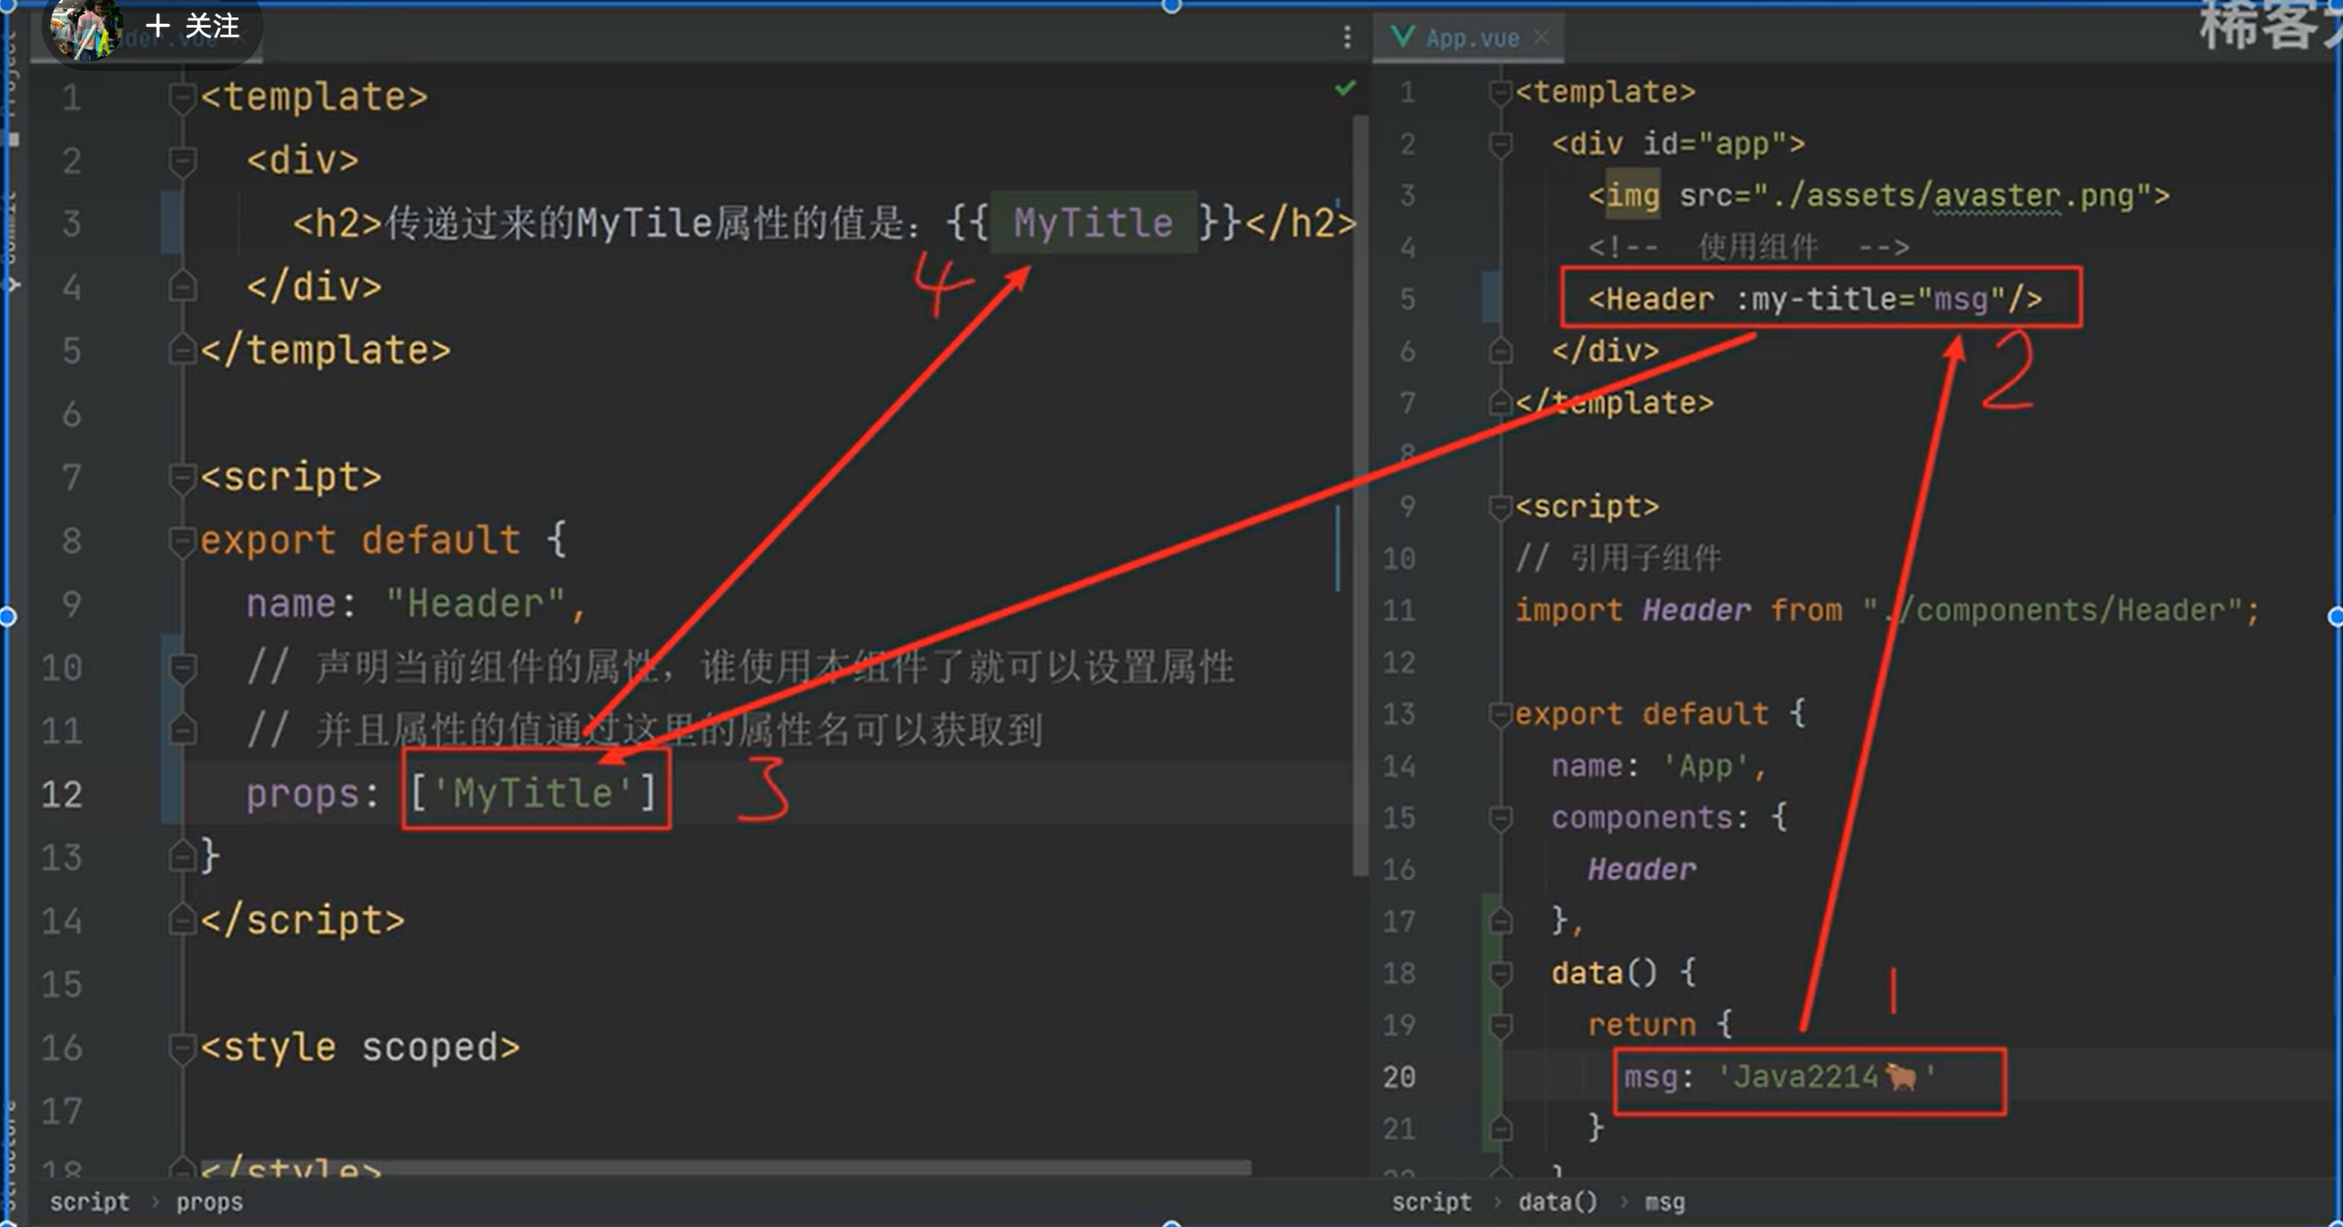Image resolution: width=2343 pixels, height=1227 pixels.
Task: Click the Vue logo icon on the App.vue tab
Action: pos(1401,37)
